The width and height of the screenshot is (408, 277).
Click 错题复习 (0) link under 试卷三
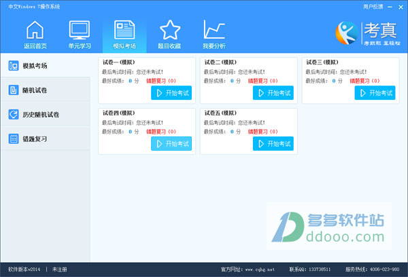364,80
